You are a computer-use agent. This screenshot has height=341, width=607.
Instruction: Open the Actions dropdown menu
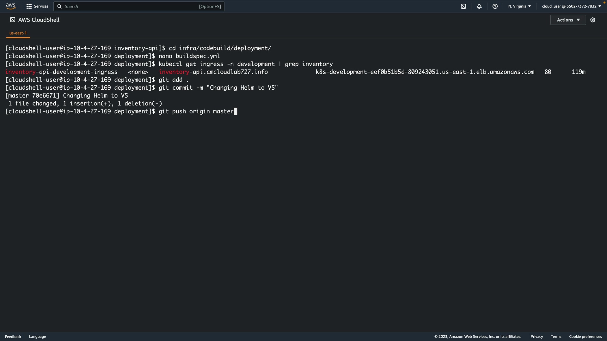point(568,20)
